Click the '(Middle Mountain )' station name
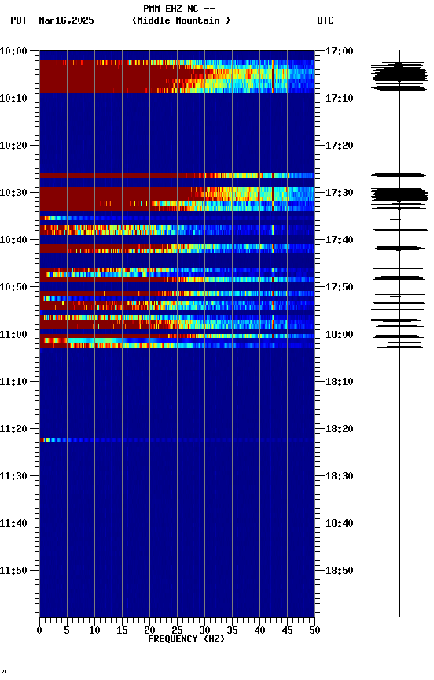434x680 pixels. tap(181, 20)
